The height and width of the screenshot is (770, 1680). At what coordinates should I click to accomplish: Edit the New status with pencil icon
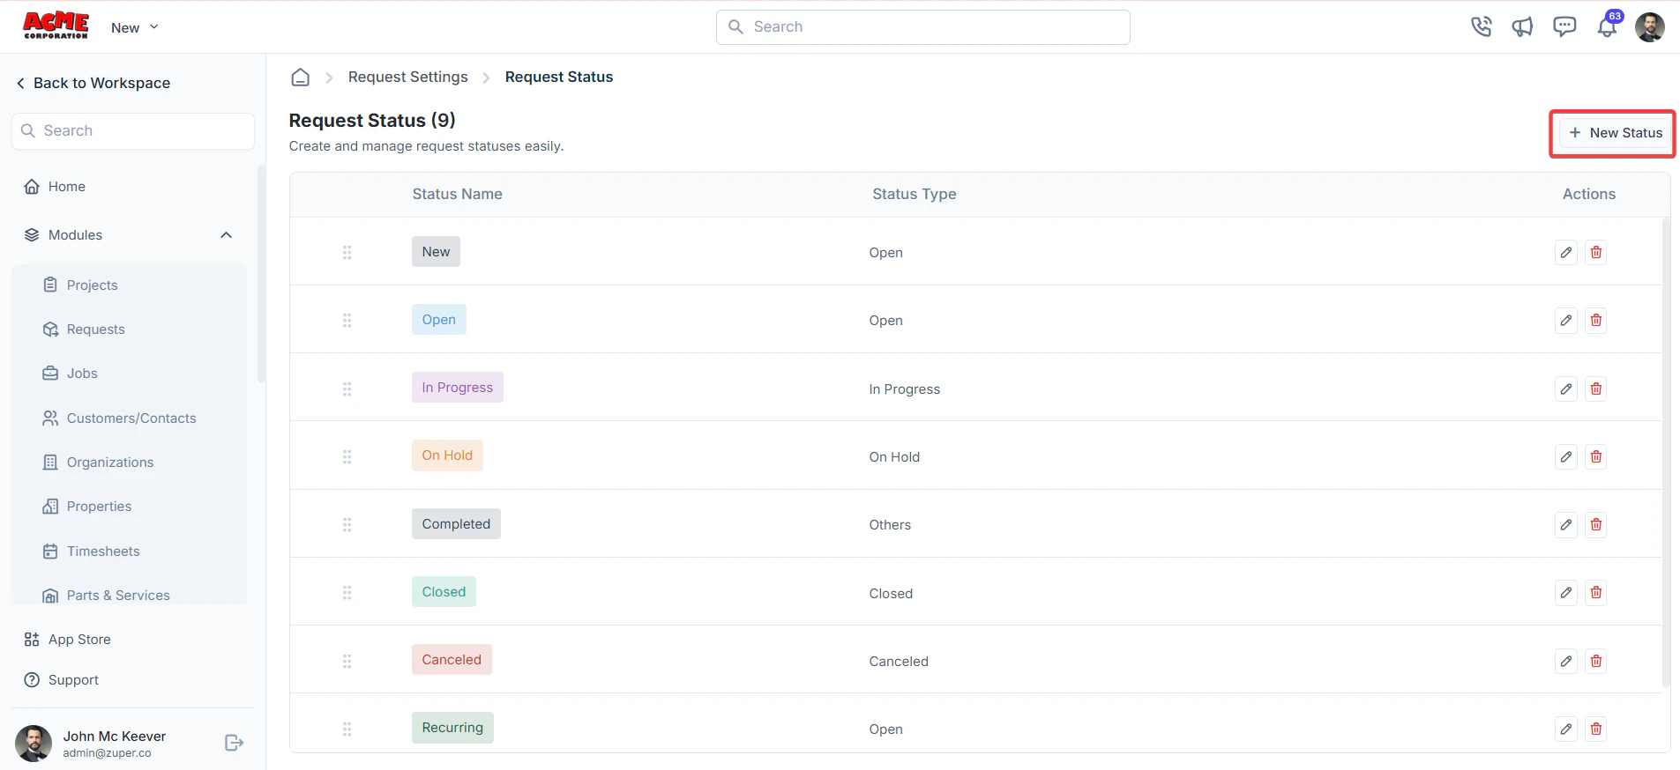coord(1566,253)
